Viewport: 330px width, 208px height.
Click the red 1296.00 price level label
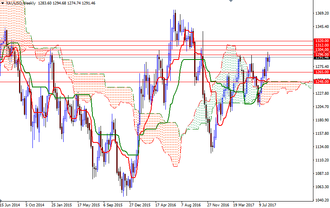pyautogui.click(x=321, y=54)
